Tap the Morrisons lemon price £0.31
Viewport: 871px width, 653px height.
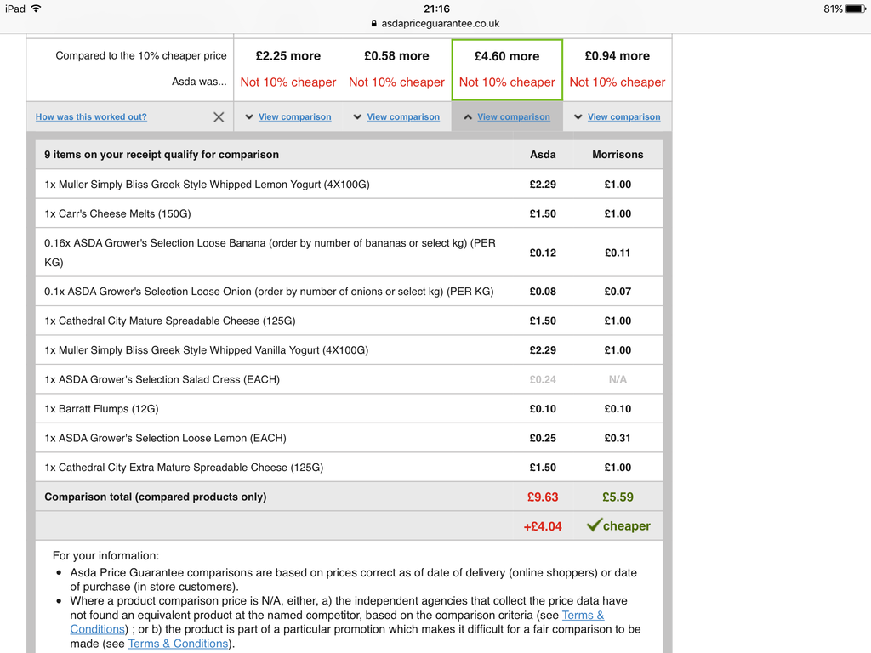(x=618, y=438)
